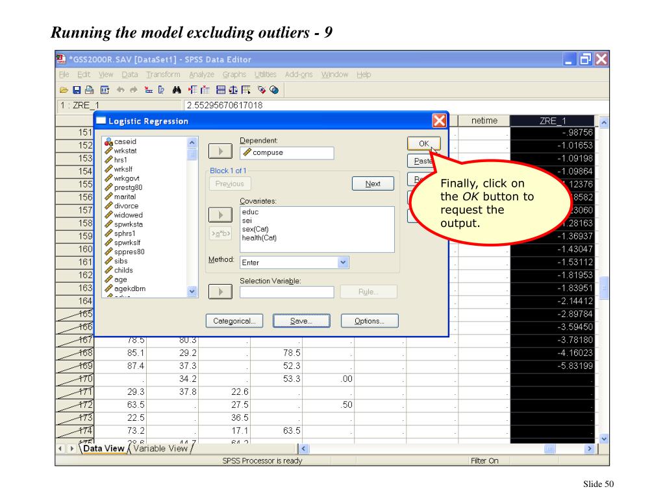Click the Dependent field containing compuse
Screen dimensions: 665x498
click(286, 153)
